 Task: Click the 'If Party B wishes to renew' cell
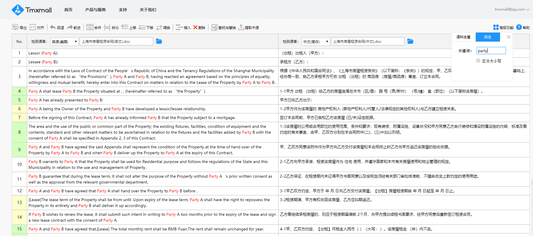pos(153,217)
